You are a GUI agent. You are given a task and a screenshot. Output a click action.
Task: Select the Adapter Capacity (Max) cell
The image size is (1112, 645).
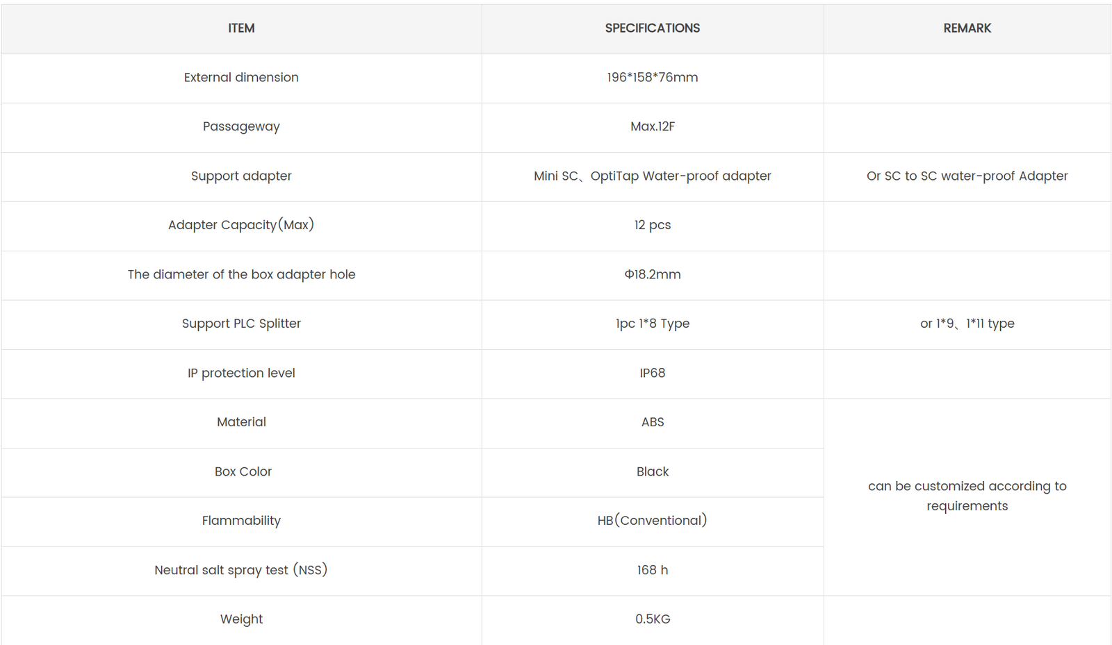pos(241,226)
